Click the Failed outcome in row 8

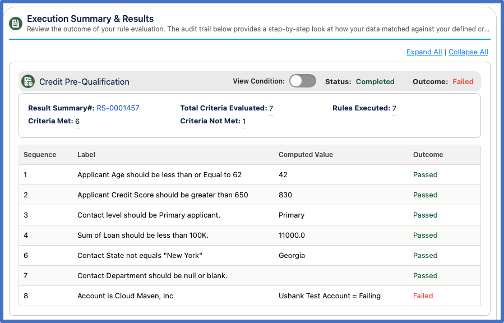[x=423, y=296]
